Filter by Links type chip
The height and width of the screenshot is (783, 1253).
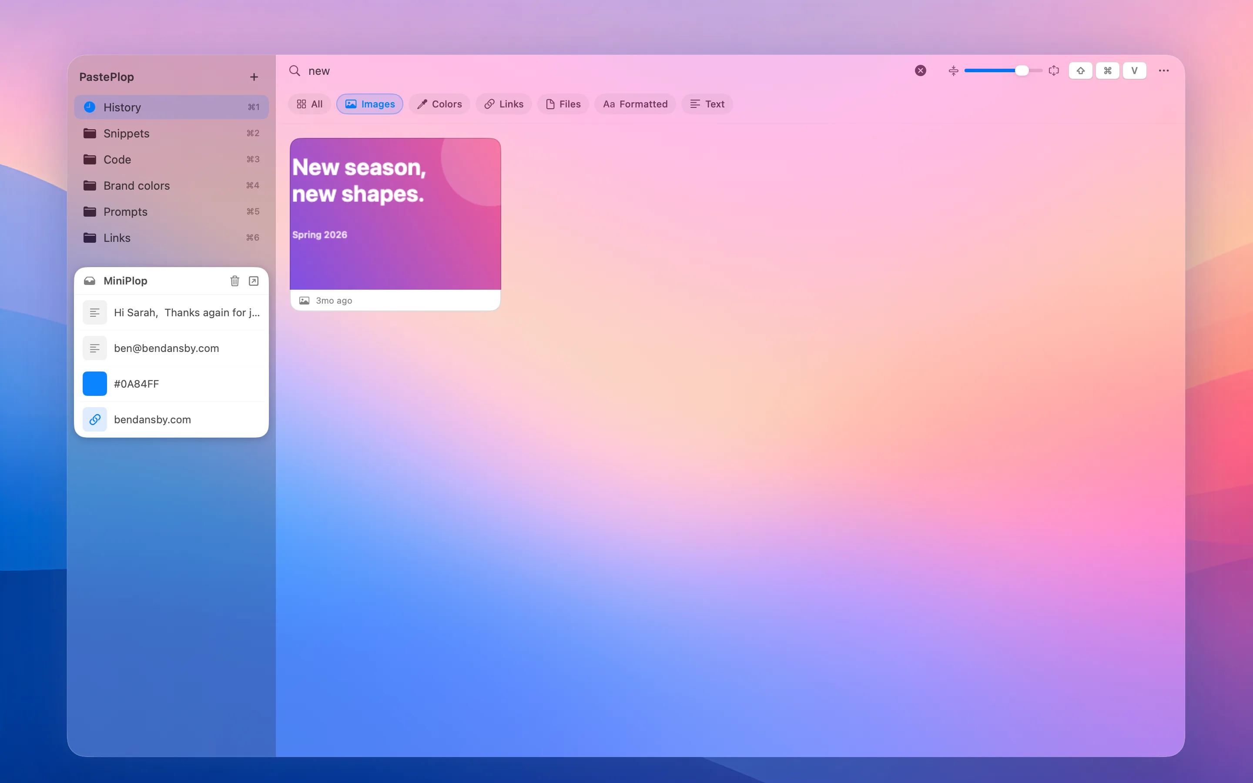[x=504, y=104]
